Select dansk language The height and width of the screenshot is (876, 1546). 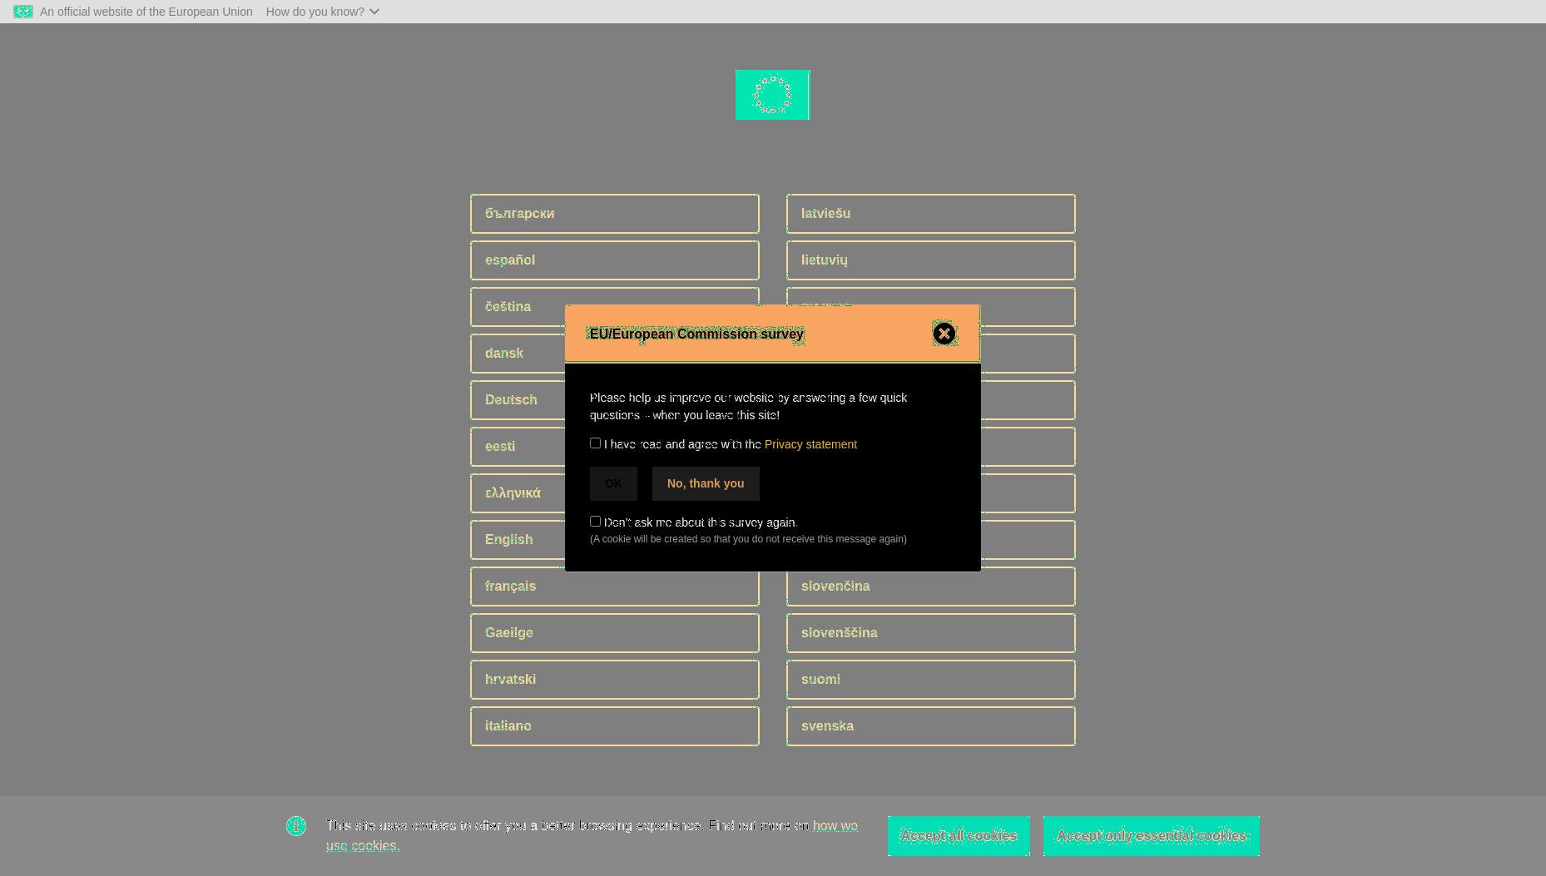tap(518, 354)
